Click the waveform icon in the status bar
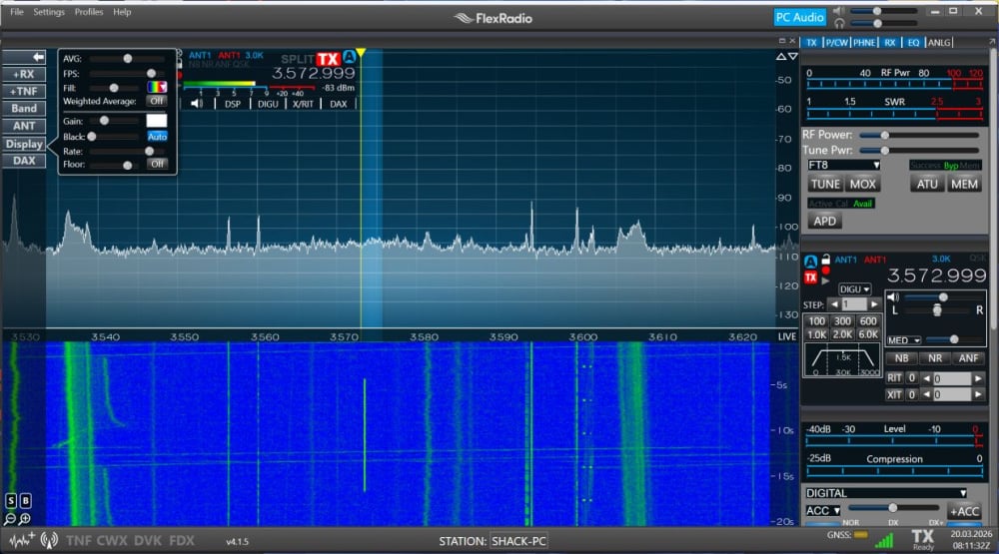Viewport: 999px width, 554px height. coord(22,541)
